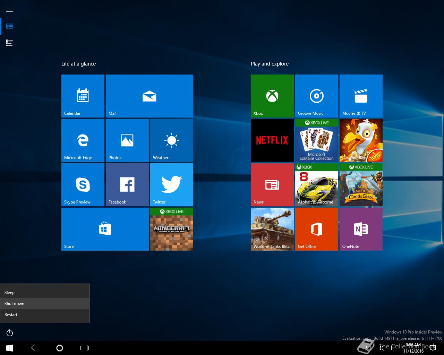Open the Calendar tile
Screen dimensions: 444x355
[83, 96]
